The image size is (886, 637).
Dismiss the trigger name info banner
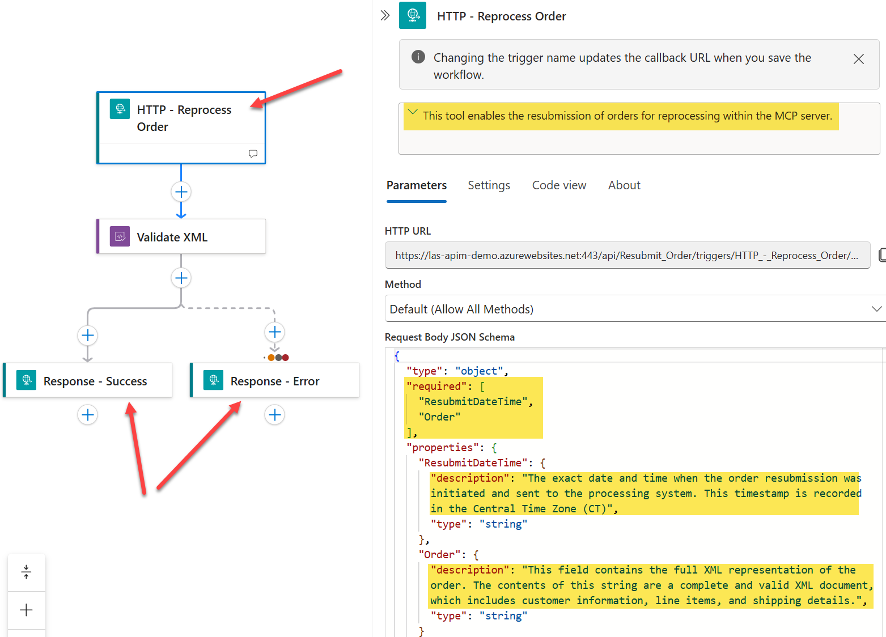click(x=859, y=59)
